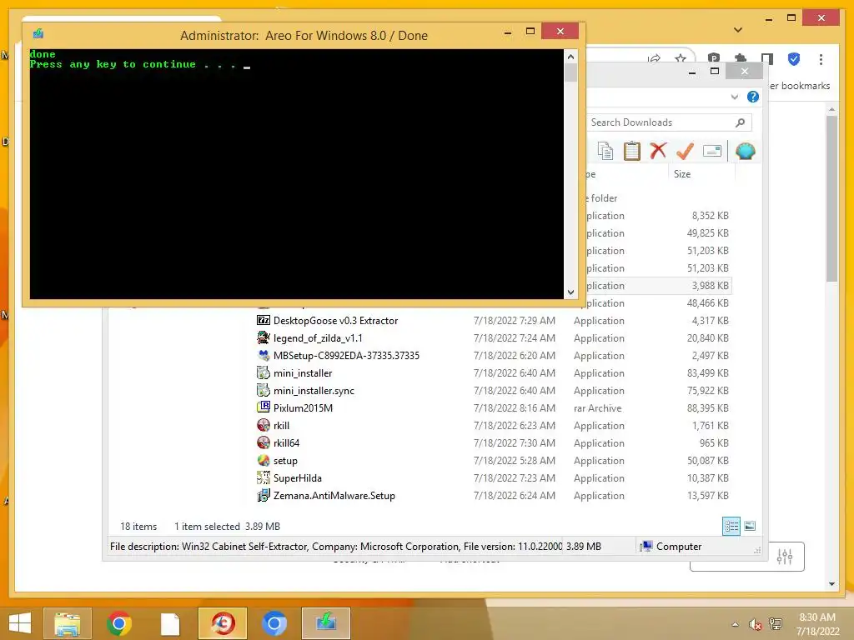This screenshot has height=640, width=854.
Task: Bookmark the page with the Chrome star icon
Action: click(681, 59)
